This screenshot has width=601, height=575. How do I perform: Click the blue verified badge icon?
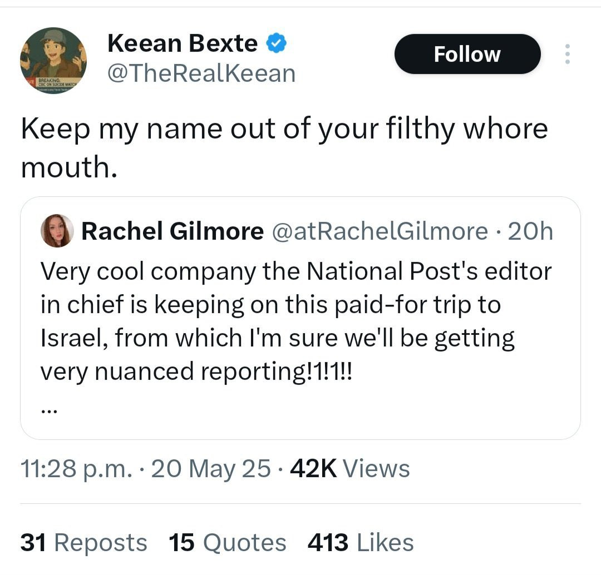277,43
